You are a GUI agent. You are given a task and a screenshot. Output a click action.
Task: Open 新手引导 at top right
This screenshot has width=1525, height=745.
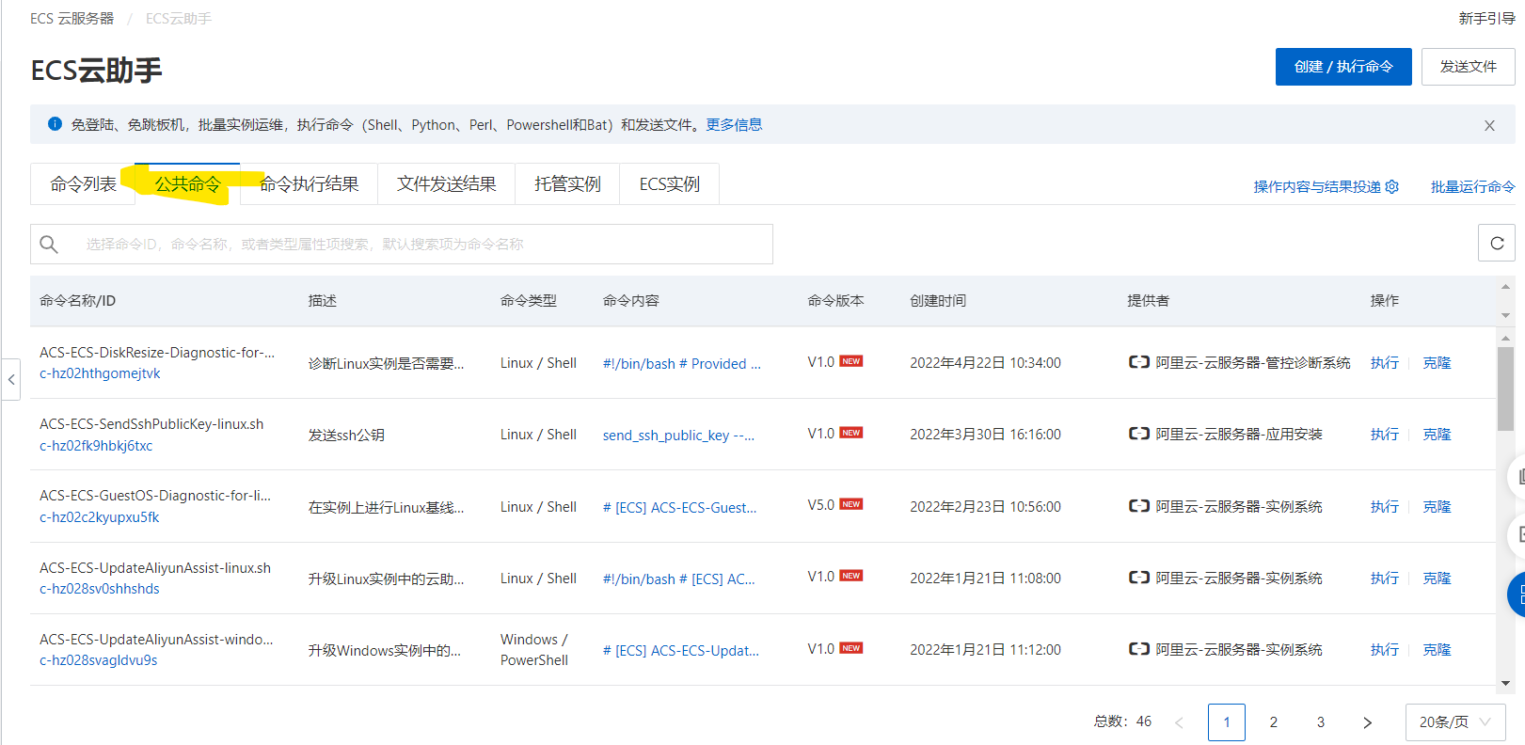click(1486, 19)
